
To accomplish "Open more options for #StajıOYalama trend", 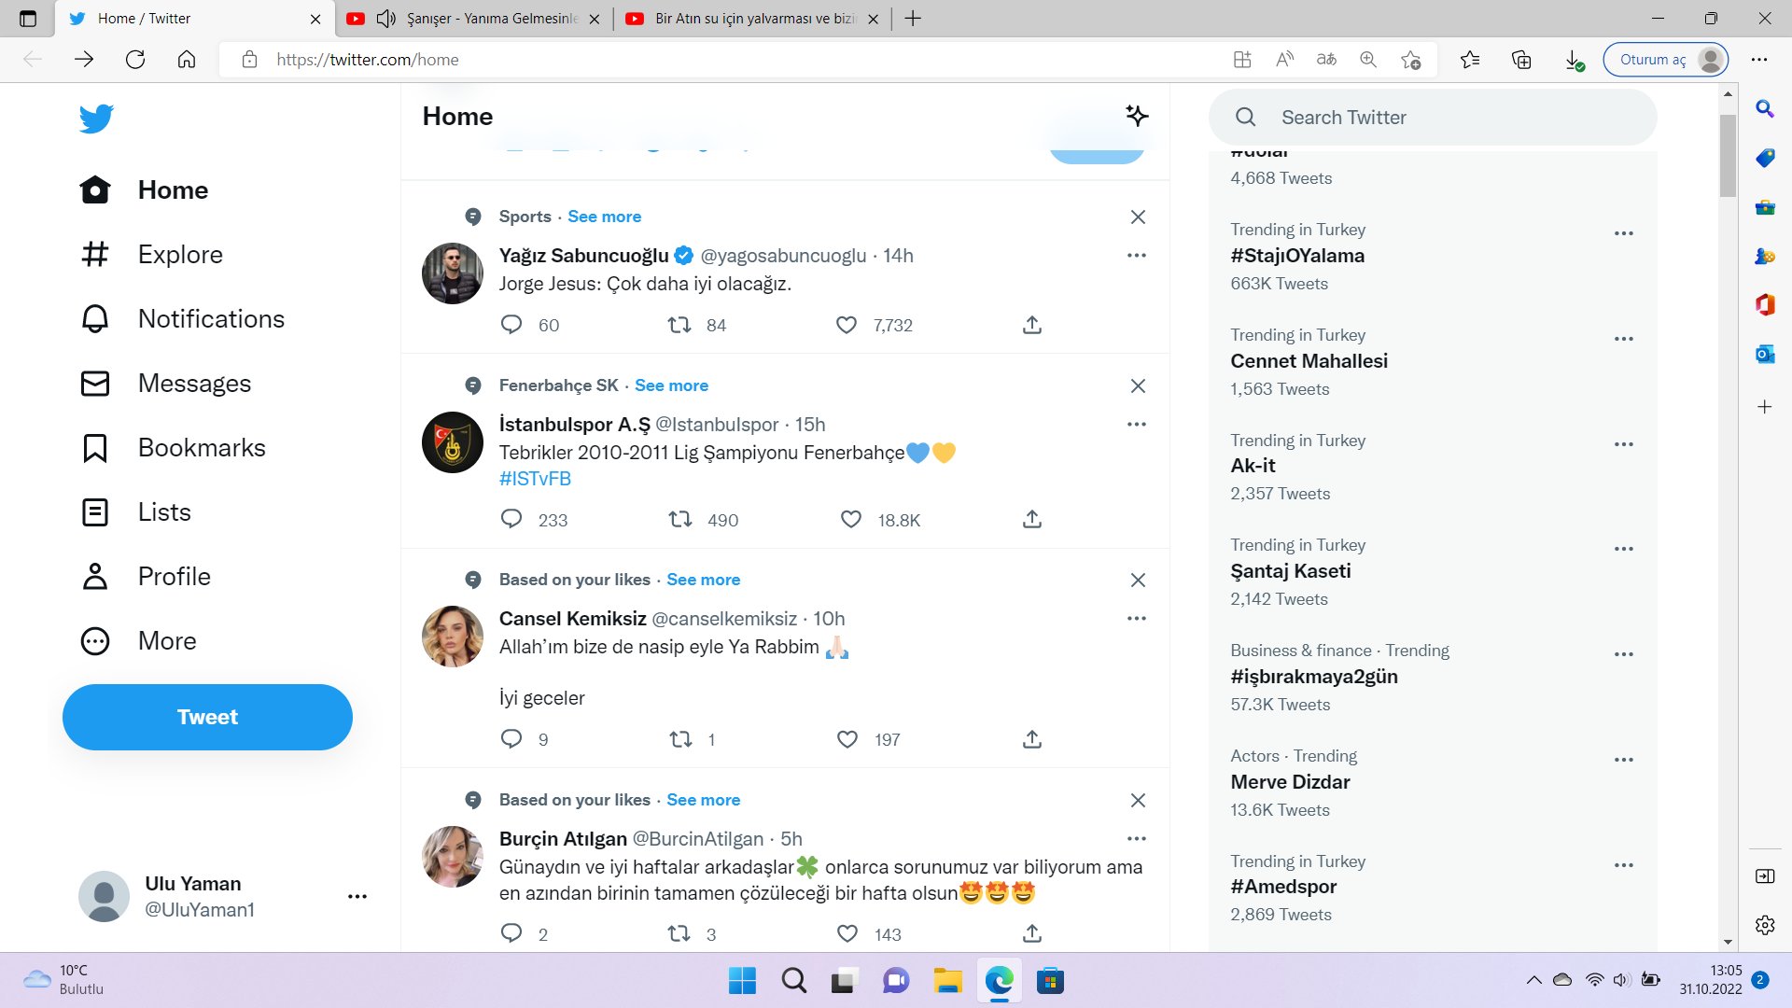I will point(1623,233).
